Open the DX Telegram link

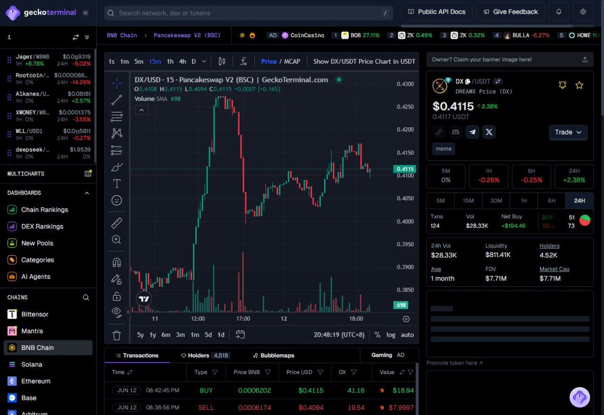[x=472, y=132]
